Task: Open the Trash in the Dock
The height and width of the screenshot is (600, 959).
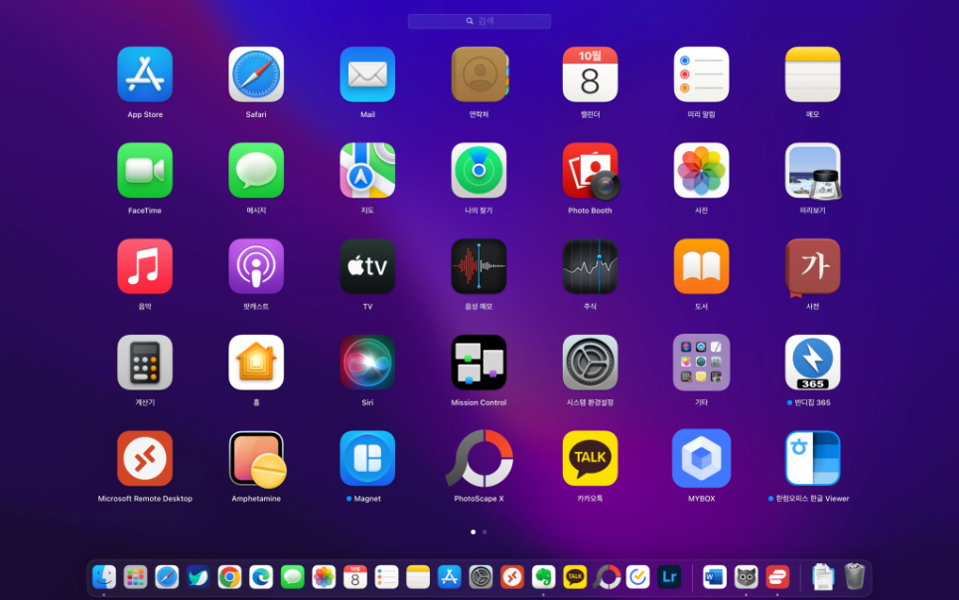Action: pyautogui.click(x=855, y=577)
